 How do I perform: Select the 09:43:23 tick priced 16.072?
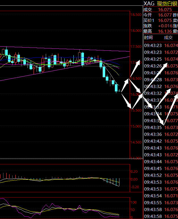(x=161, y=52)
